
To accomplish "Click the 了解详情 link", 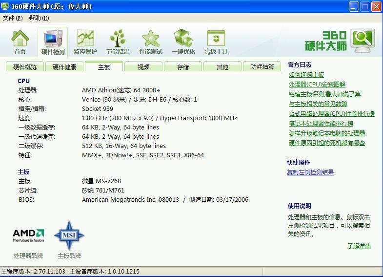I will click(x=359, y=246).
